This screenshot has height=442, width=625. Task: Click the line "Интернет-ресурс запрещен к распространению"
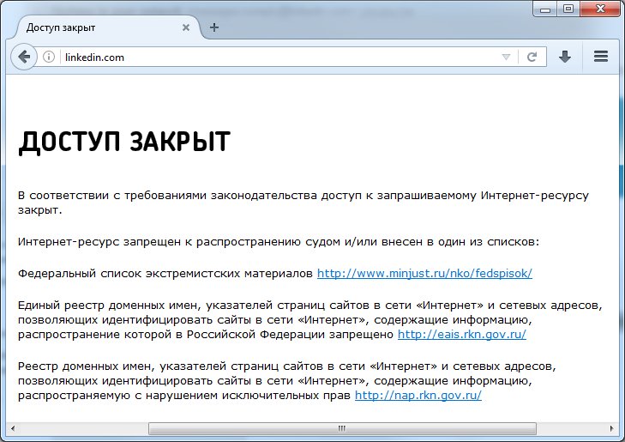point(279,242)
